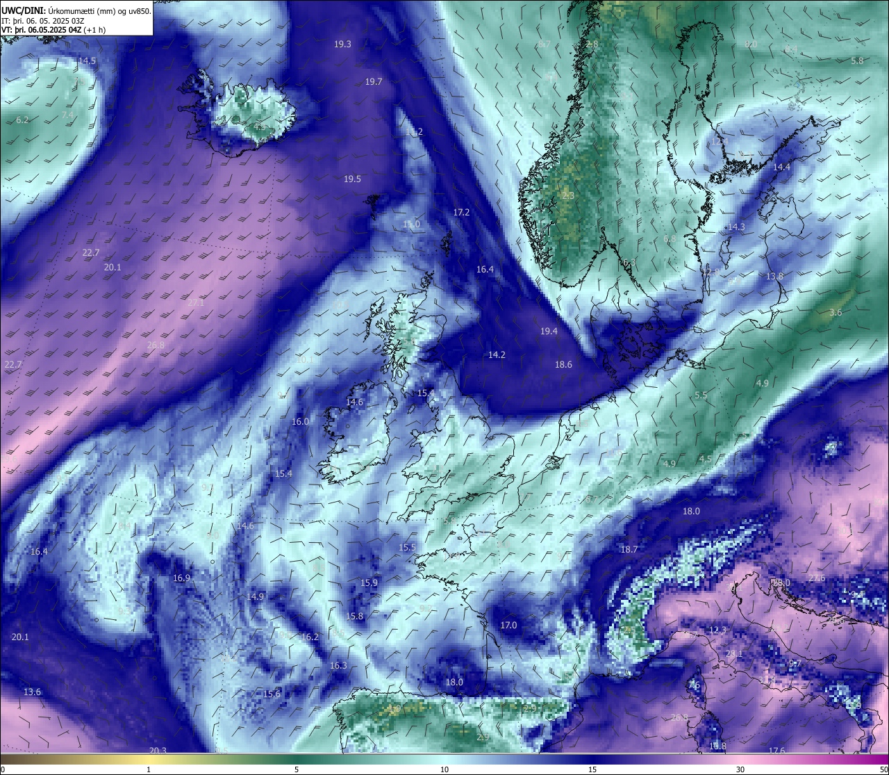889x775 pixels.
Task: Click the 13.6 value at left edge
Action: [x=32, y=692]
